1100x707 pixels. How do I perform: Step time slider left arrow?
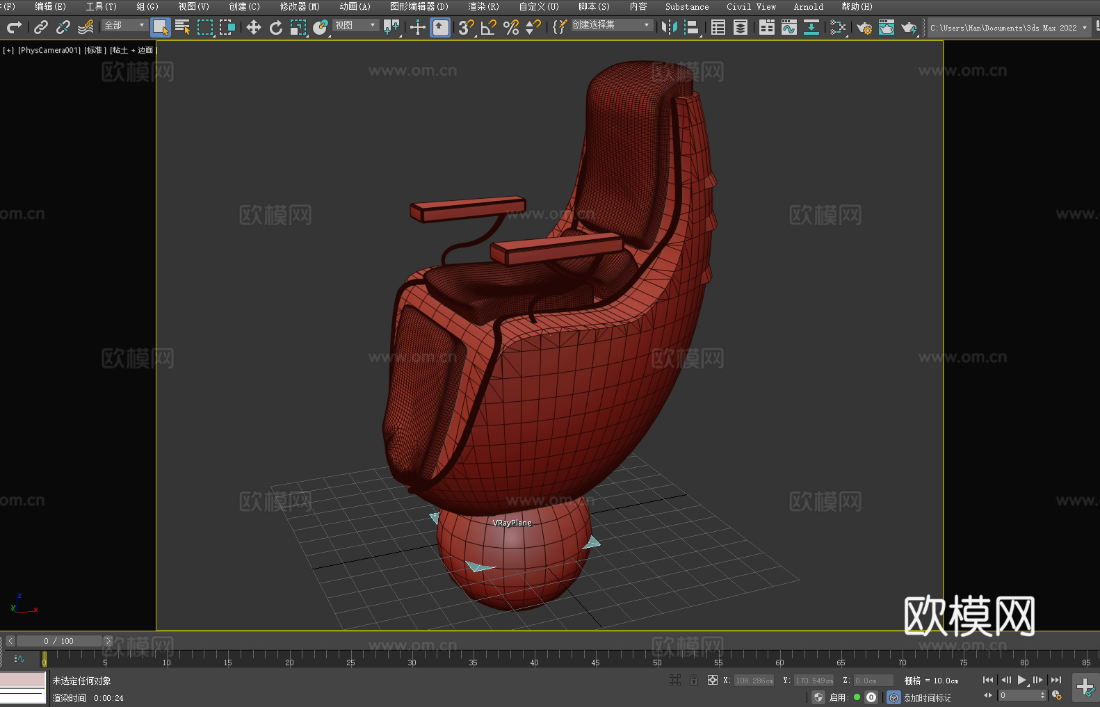[x=10, y=641]
